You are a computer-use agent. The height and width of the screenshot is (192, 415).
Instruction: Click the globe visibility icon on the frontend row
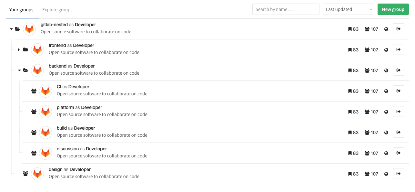[x=386, y=49]
